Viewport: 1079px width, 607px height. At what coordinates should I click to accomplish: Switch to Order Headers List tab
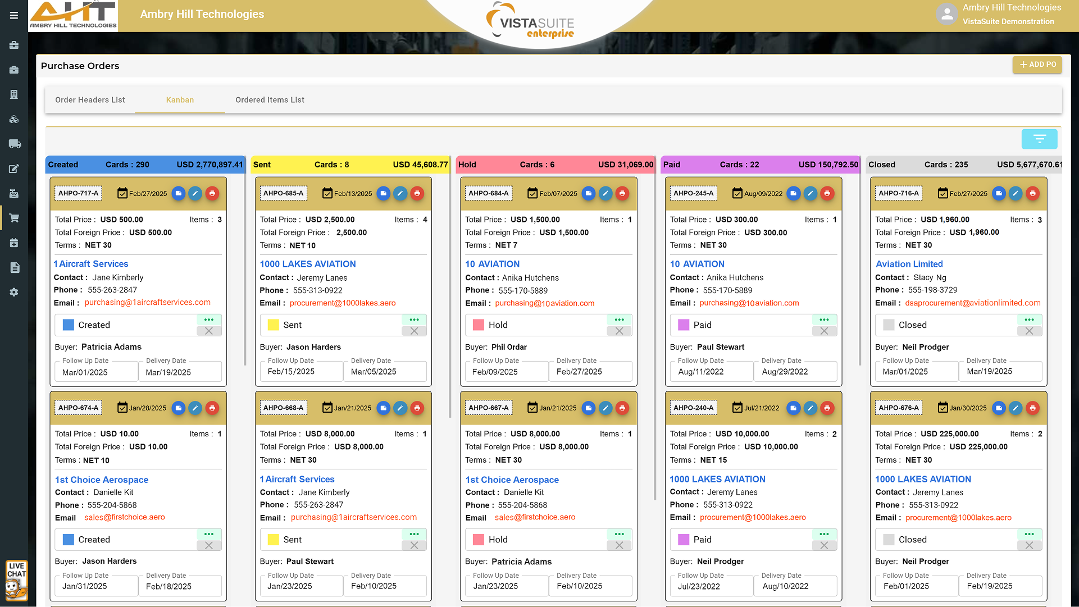point(90,100)
